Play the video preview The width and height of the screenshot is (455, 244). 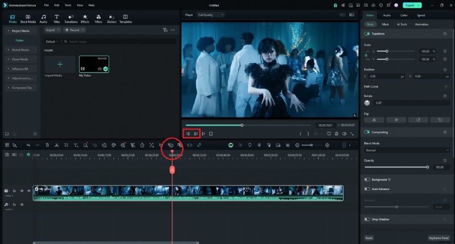[204, 134]
